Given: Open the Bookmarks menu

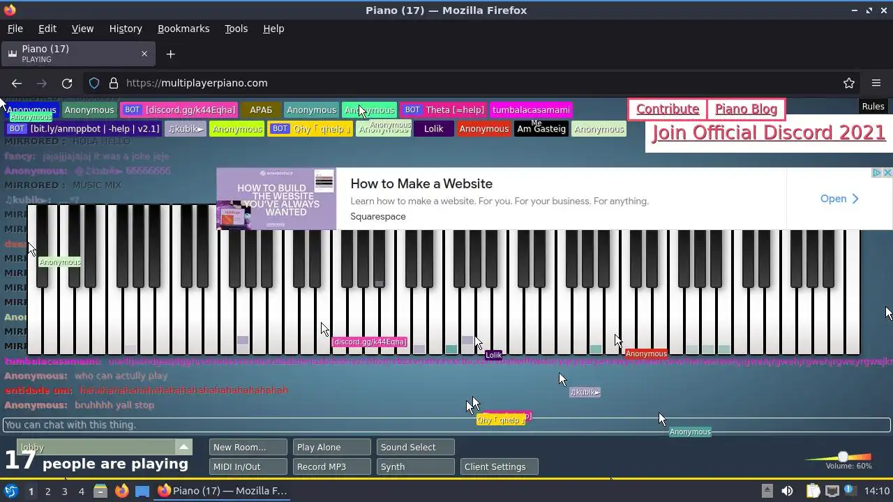Looking at the screenshot, I should pos(183,29).
